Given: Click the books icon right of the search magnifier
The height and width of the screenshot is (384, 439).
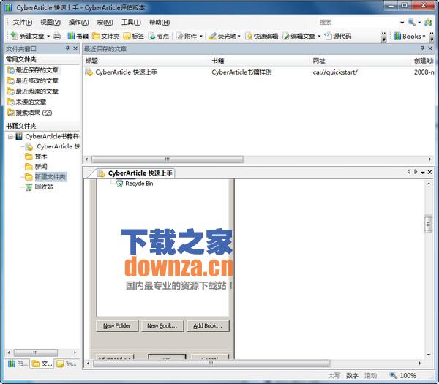Looking at the screenshot, I should point(428,23).
